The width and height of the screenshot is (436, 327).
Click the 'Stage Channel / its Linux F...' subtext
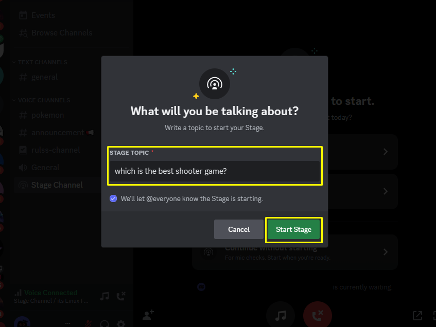[x=51, y=301]
